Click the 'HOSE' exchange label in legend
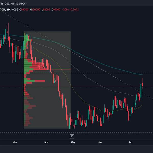 (x=15, y=10)
